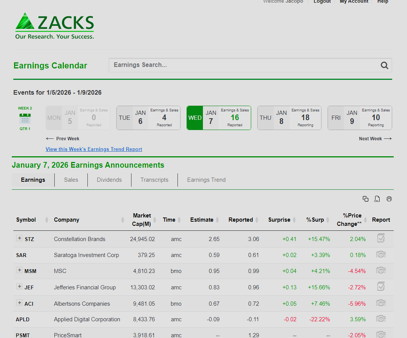This screenshot has height=338, width=407.
Task: Click the APLD ticker symbol
Action: click(22, 320)
